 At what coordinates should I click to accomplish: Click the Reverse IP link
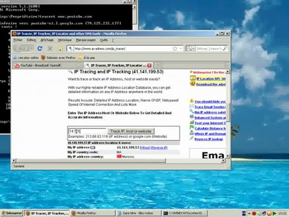click(x=159, y=148)
